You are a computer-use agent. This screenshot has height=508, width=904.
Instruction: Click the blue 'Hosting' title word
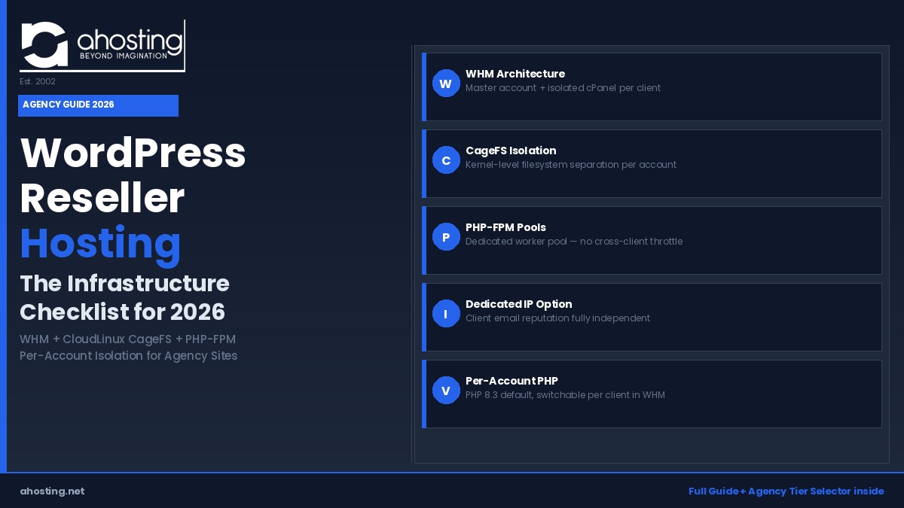tap(101, 244)
